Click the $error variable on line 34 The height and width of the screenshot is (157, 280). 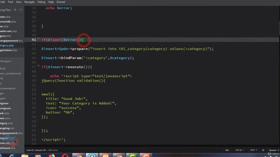63,8
